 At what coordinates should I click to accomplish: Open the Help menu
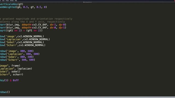coord(16,1)
